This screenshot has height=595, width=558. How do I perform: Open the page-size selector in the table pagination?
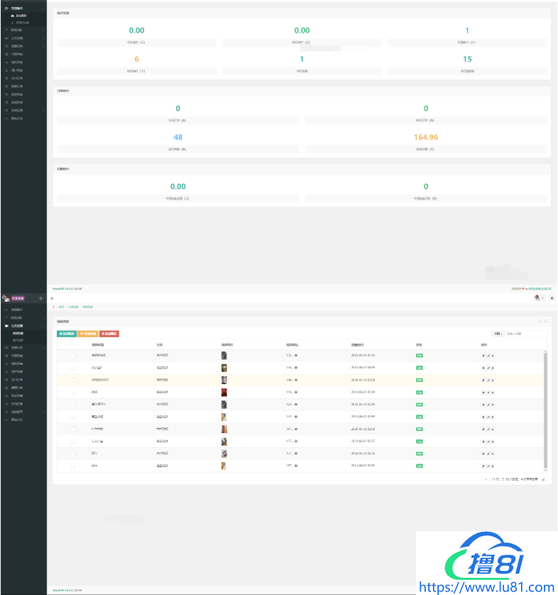[543, 480]
